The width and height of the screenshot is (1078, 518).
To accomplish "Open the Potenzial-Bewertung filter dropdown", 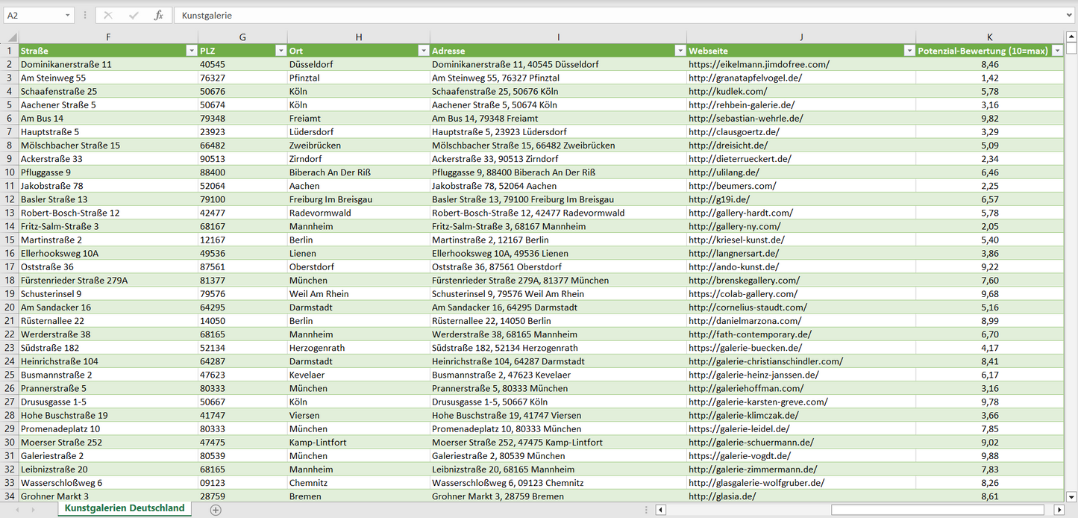I will [x=1056, y=51].
